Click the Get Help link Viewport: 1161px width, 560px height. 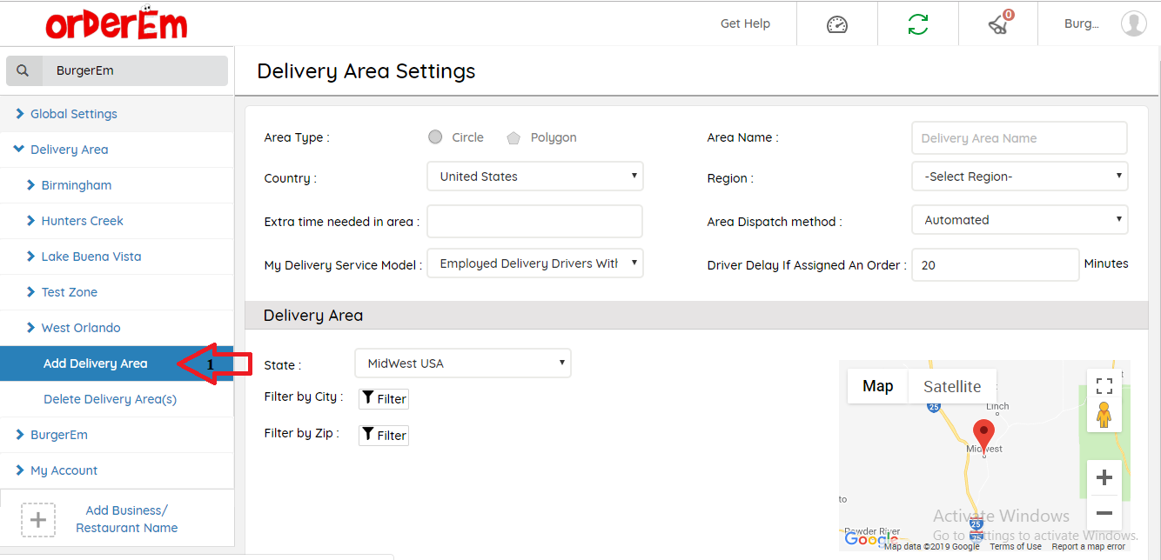[x=745, y=23]
